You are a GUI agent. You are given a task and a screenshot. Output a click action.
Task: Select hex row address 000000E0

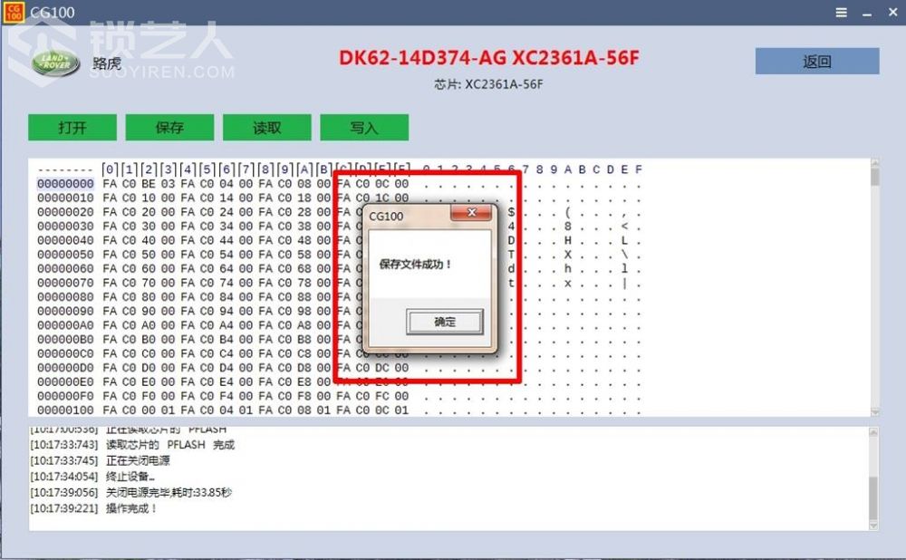coord(65,382)
